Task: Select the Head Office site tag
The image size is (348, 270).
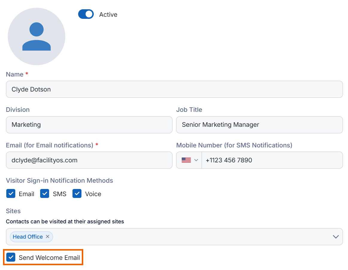Action: [28, 237]
